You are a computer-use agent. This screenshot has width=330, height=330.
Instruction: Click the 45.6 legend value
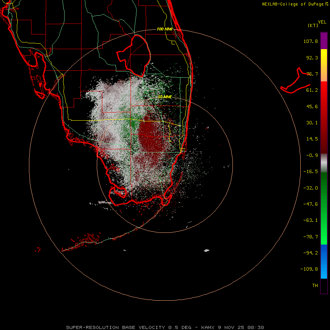pyautogui.click(x=312, y=106)
